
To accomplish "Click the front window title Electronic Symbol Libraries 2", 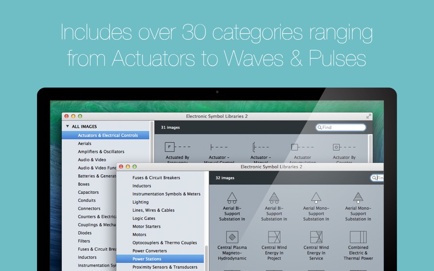I will point(271,167).
